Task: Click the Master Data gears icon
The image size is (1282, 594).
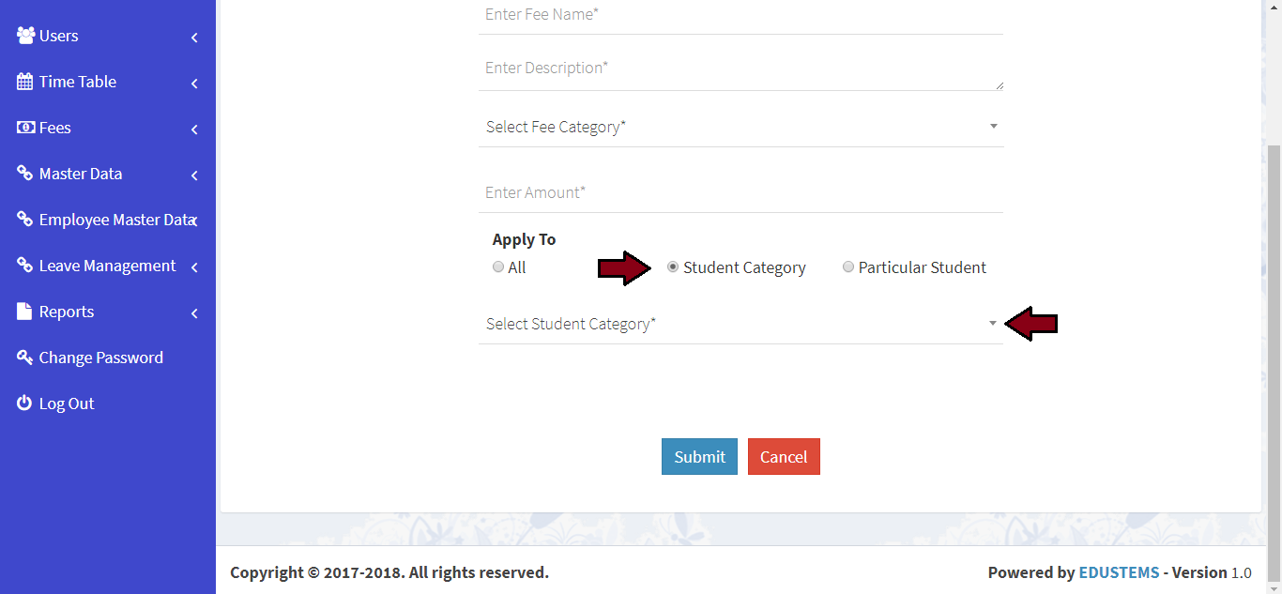Action: (25, 174)
